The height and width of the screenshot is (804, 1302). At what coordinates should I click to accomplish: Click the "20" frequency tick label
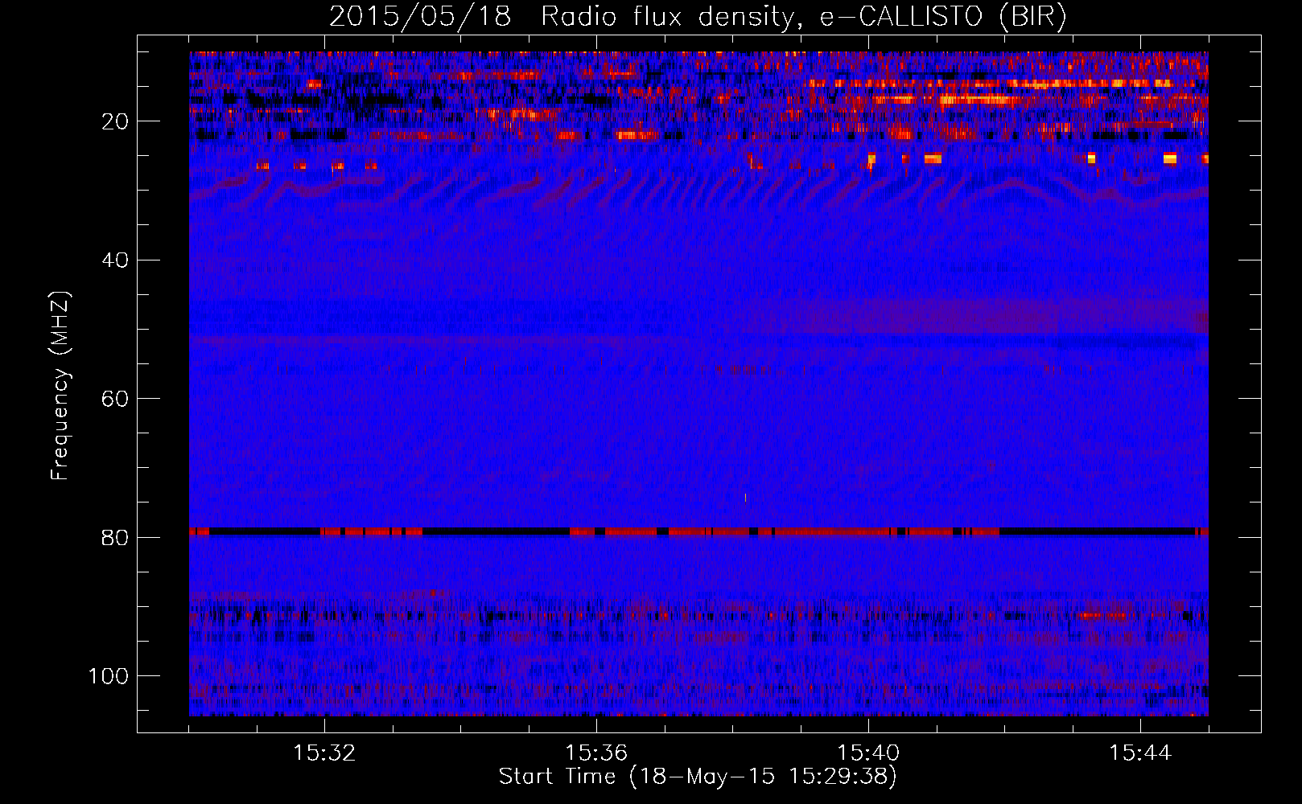[x=115, y=121]
